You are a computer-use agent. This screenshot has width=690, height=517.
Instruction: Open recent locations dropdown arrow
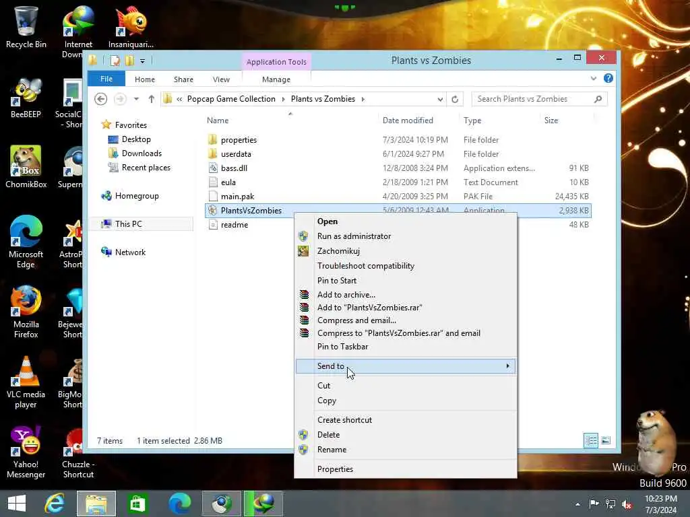coord(136,99)
